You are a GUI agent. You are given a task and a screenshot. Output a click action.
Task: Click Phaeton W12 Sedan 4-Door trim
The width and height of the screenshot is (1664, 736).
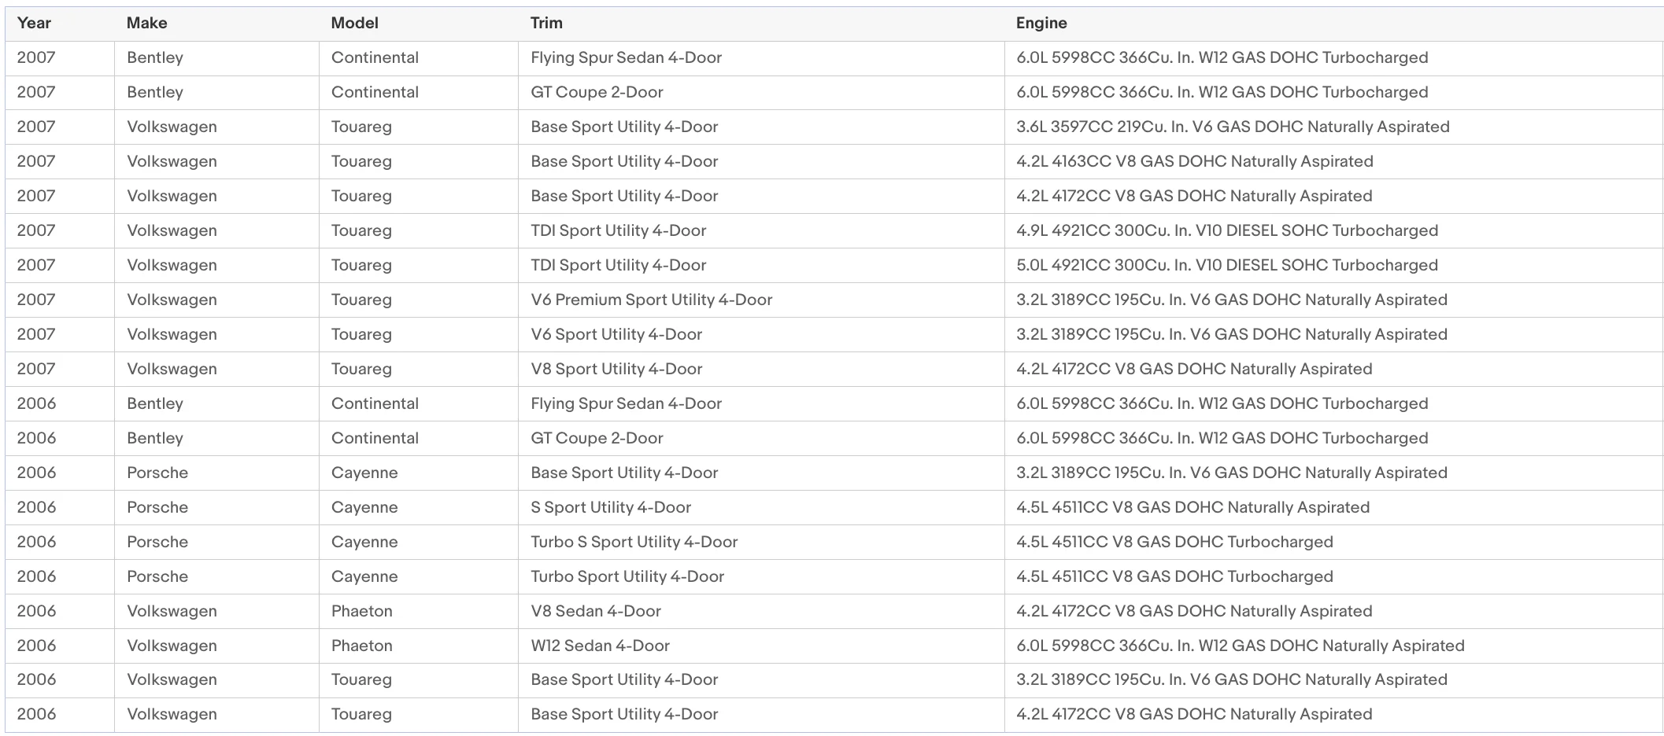[x=600, y=646]
